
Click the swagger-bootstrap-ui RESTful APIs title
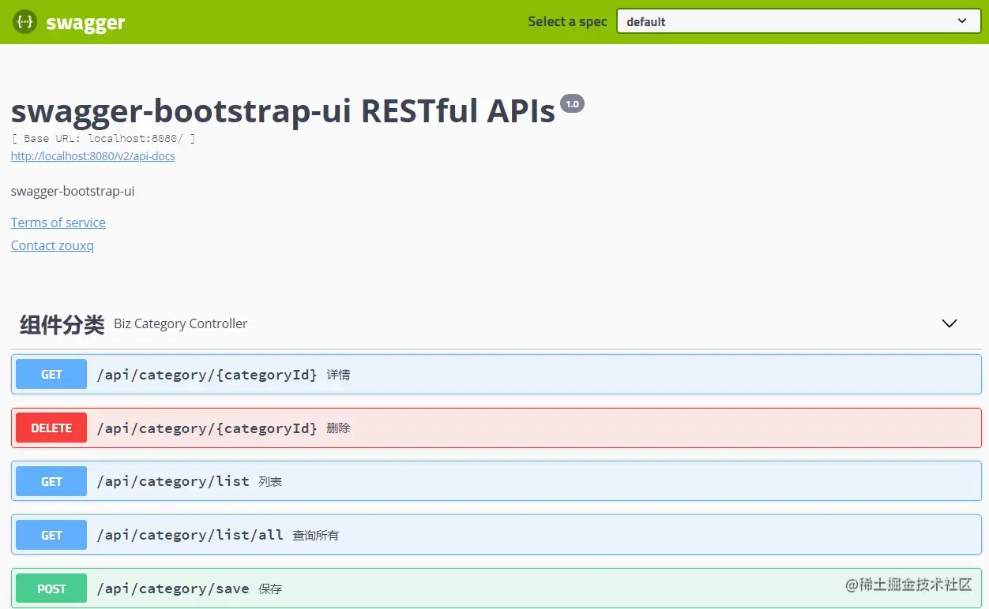tap(283, 112)
